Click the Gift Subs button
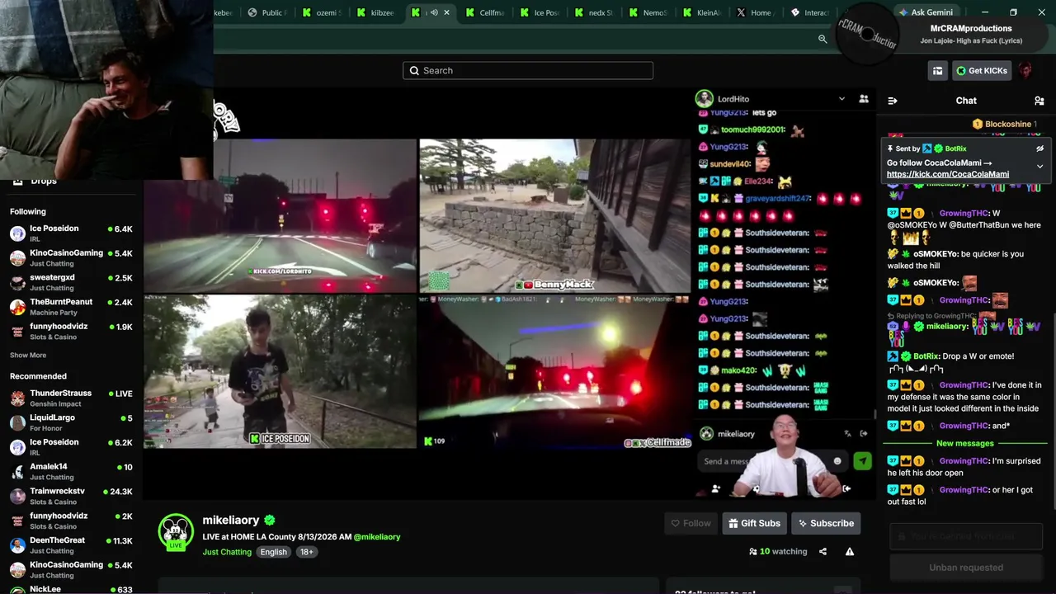This screenshot has height=594, width=1056. tap(754, 523)
